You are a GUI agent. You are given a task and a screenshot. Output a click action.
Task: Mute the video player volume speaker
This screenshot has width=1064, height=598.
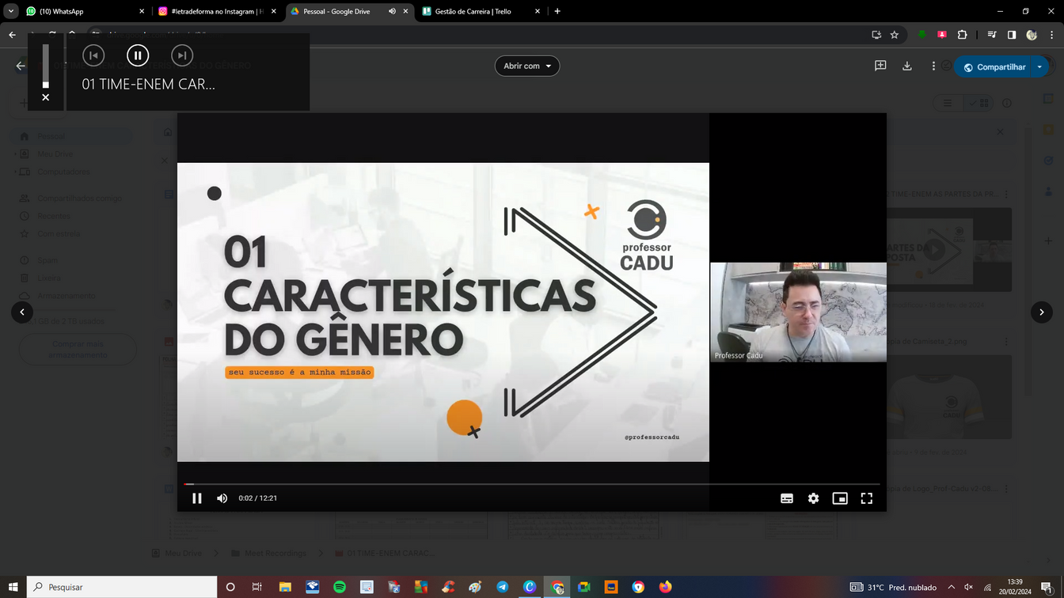tap(222, 498)
